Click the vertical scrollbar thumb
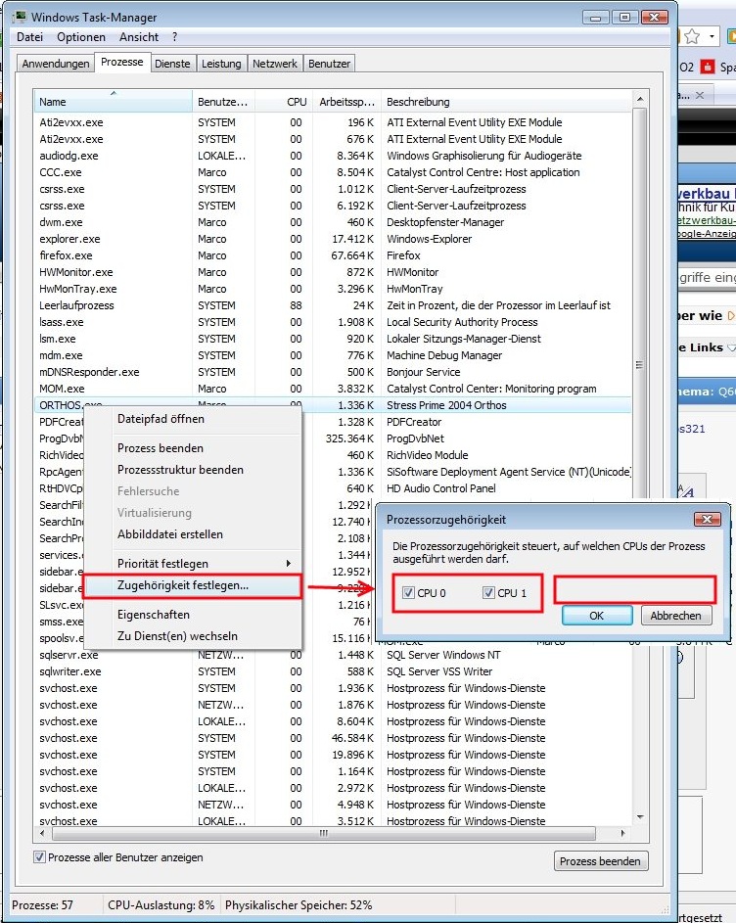 (640, 365)
